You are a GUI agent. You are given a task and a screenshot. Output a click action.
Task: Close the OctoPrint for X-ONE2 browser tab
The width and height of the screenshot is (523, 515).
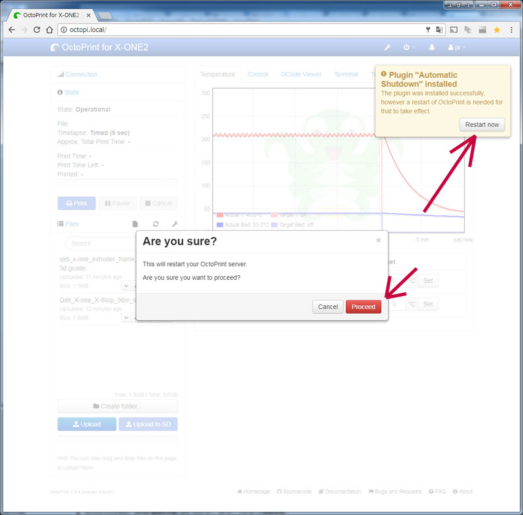pos(88,15)
